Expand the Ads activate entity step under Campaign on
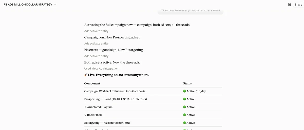 point(96,44)
